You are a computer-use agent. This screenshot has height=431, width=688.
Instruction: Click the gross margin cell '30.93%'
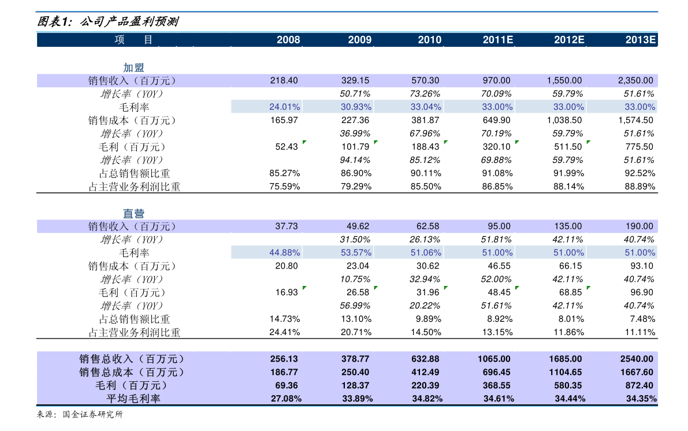coord(356,107)
